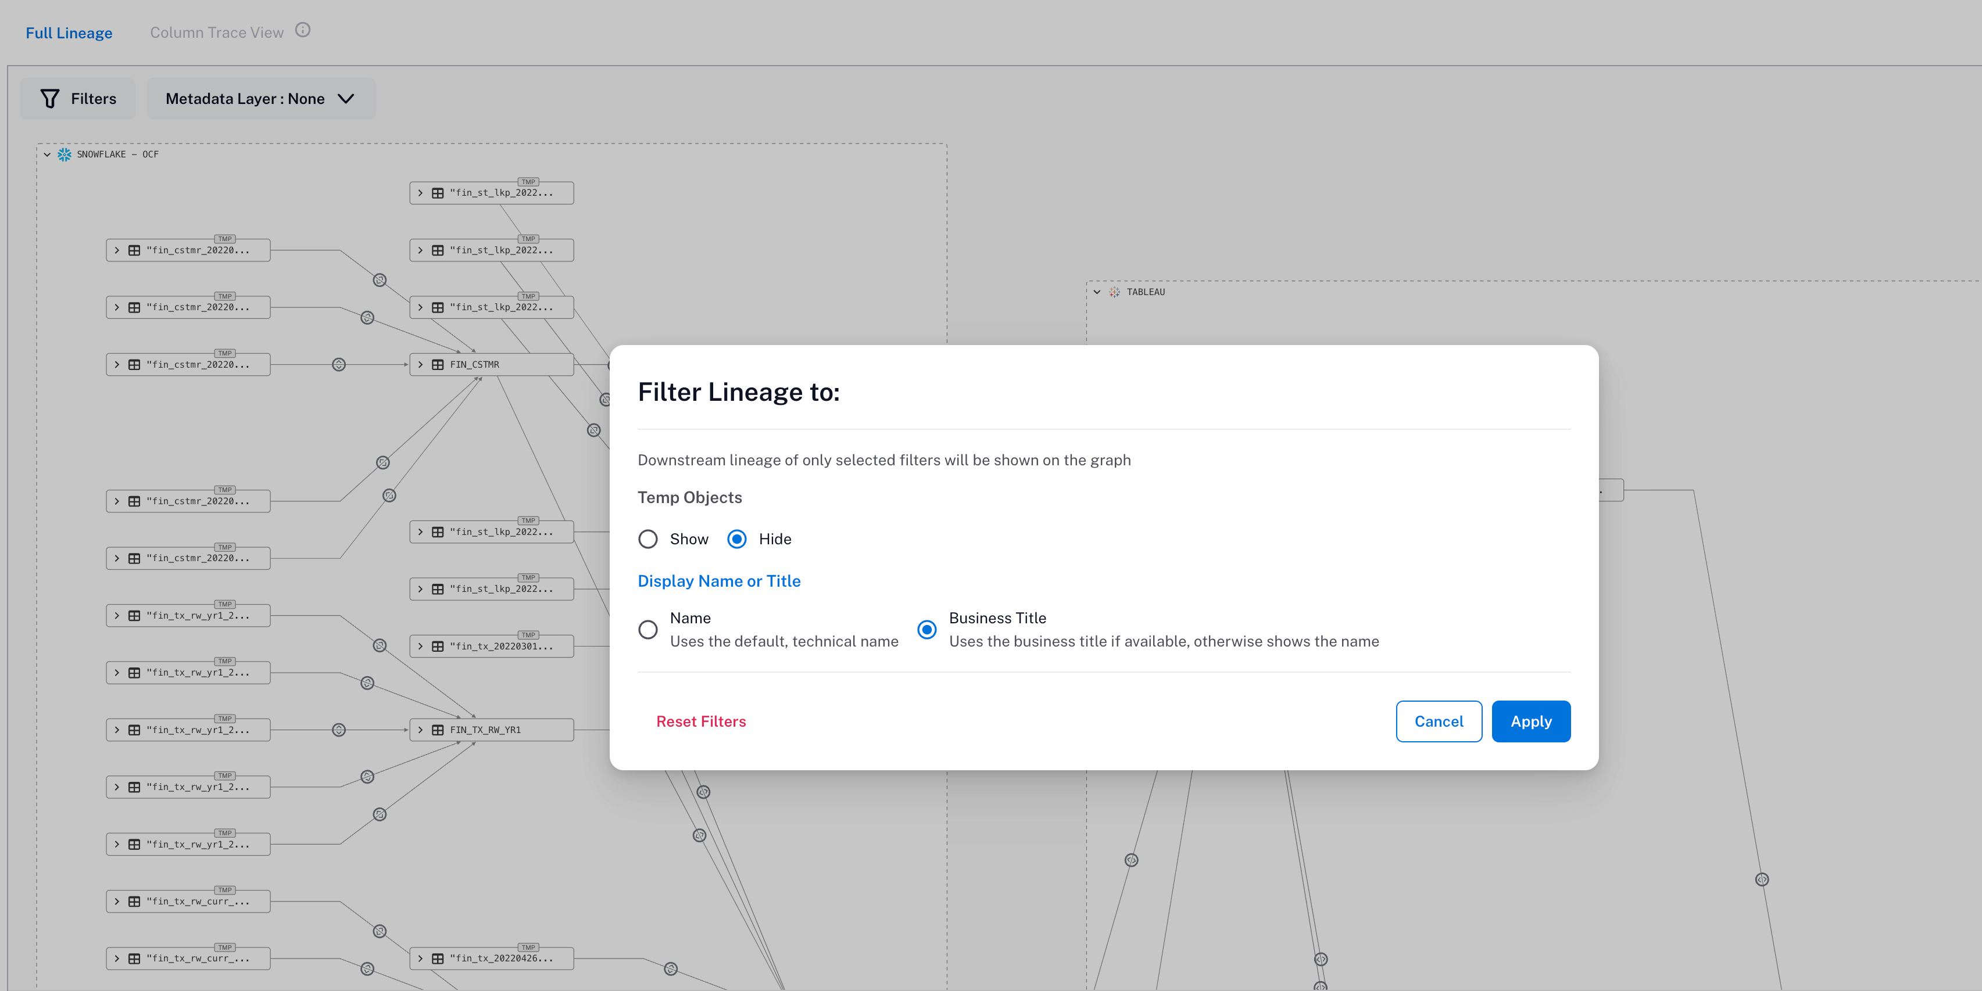Image resolution: width=1982 pixels, height=991 pixels.
Task: Click the TMP badge on a fin_cstmr node
Action: 226,238
